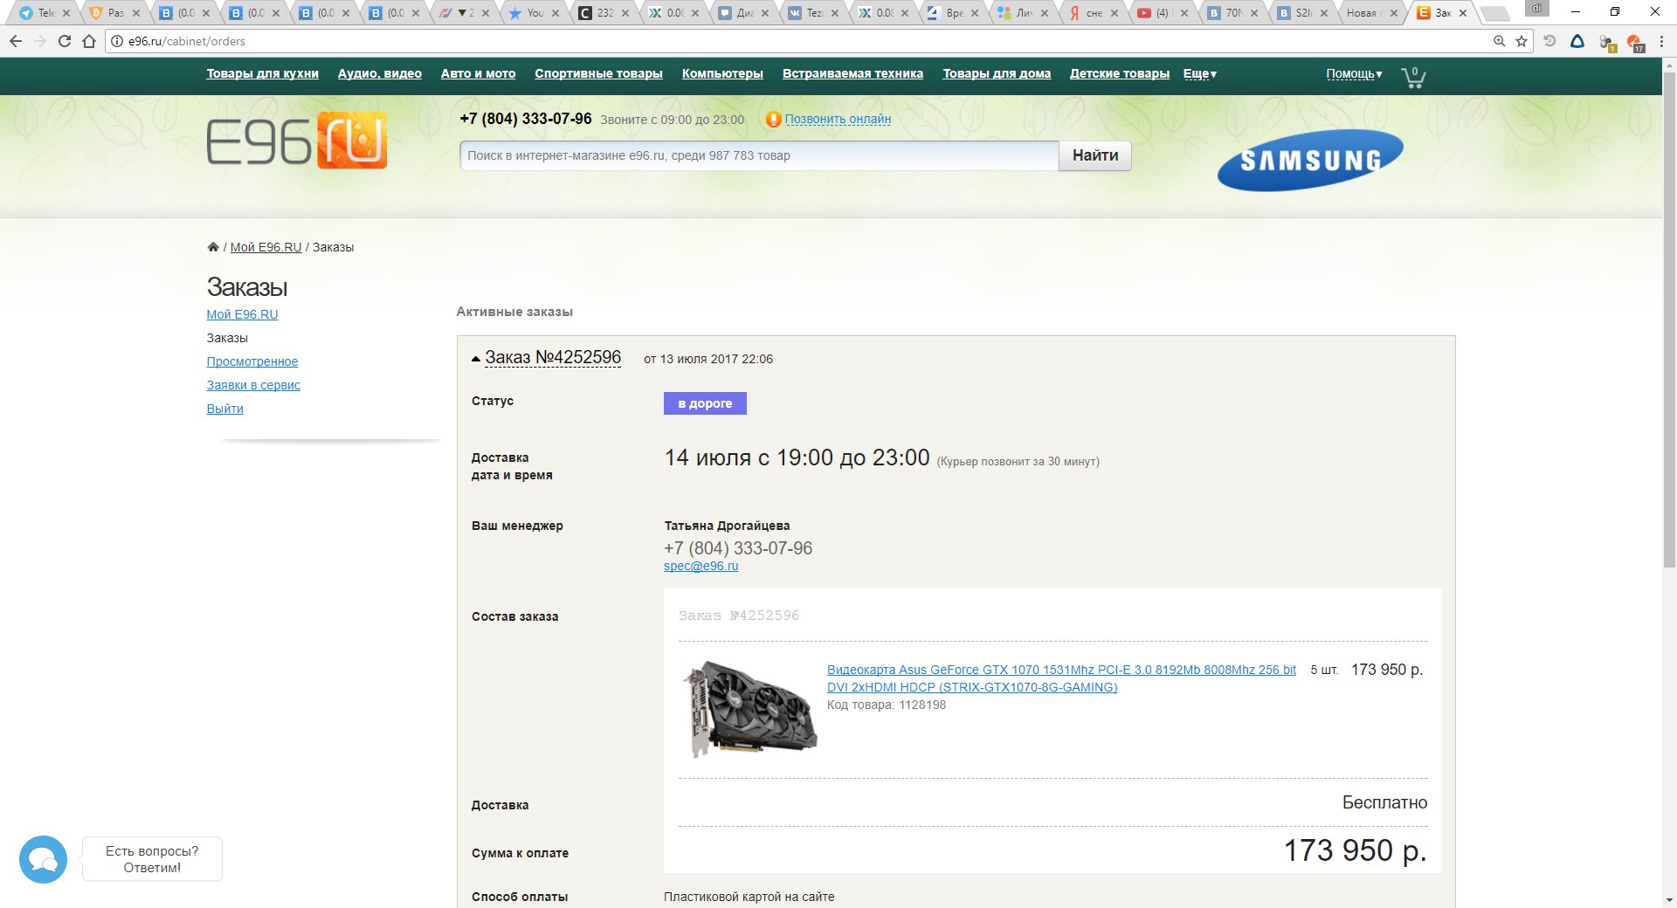Screen dimensions: 1677x908
Task: Open 'Авто и мото' category
Action: (x=478, y=74)
